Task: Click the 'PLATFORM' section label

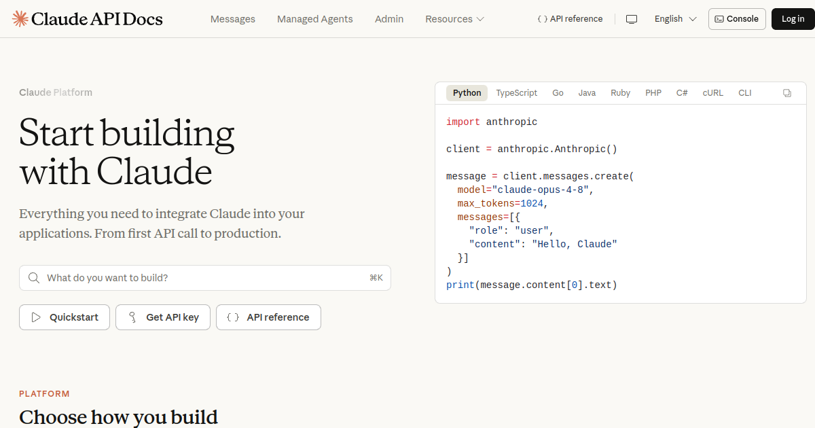Action: click(x=44, y=394)
